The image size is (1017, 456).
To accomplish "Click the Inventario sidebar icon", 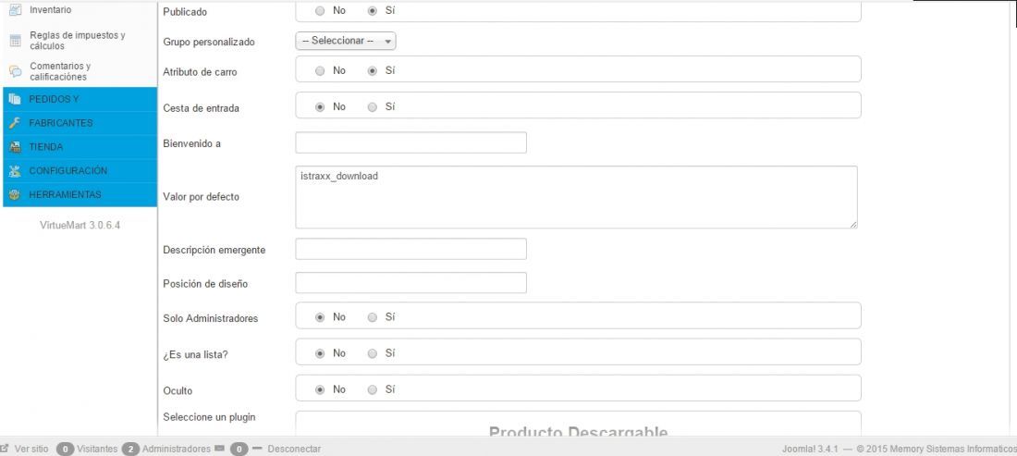I will pos(16,10).
